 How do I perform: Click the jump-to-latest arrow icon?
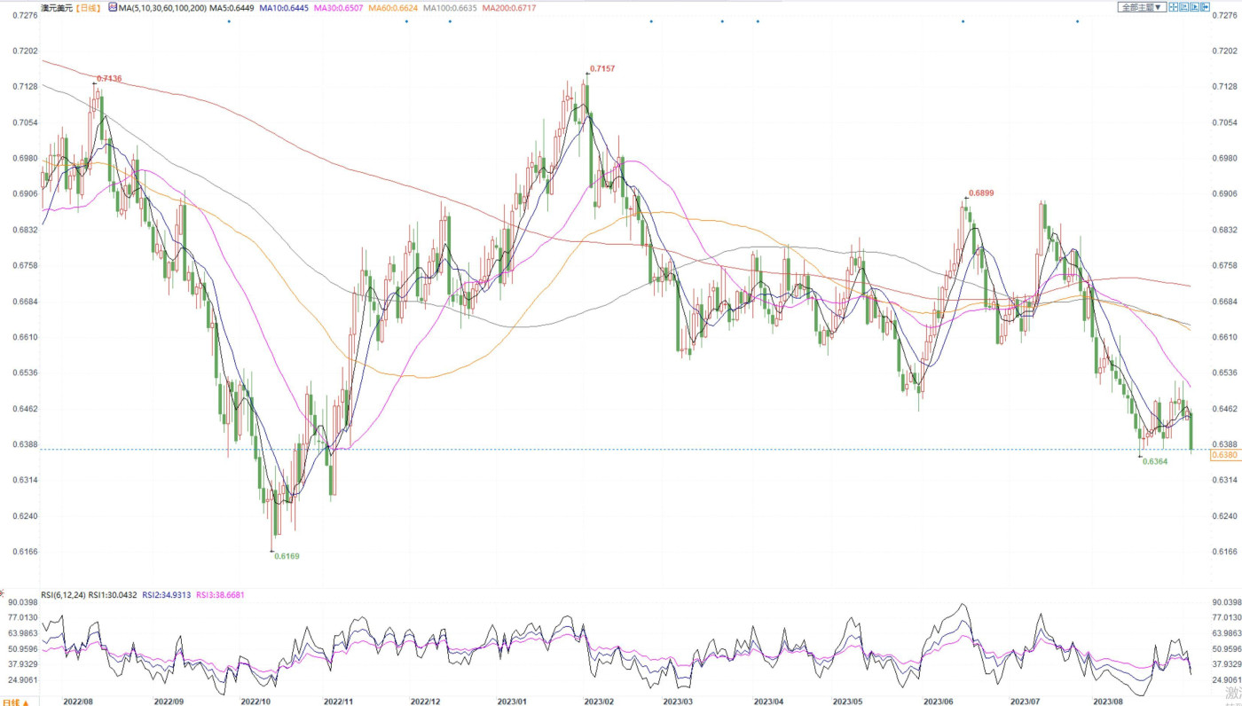(x=1205, y=7)
